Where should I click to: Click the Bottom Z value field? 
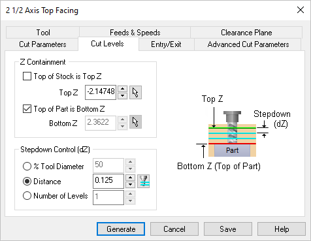[101, 123]
